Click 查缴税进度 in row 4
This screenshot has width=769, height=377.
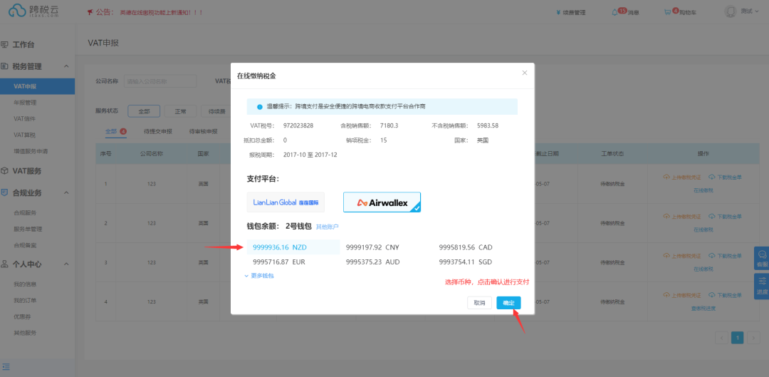tap(703, 309)
